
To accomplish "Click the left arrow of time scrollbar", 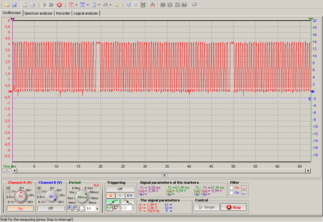I will pyautogui.click(x=15, y=170).
